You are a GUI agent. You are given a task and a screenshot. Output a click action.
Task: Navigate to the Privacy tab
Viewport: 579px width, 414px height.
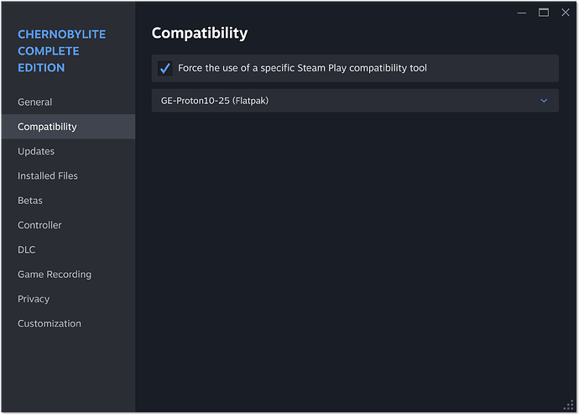click(34, 299)
